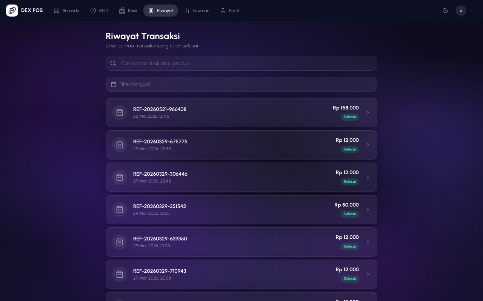The width and height of the screenshot is (483, 301).
Task: Click date "29 Mar 2026, 21.55"
Action: 151,214
